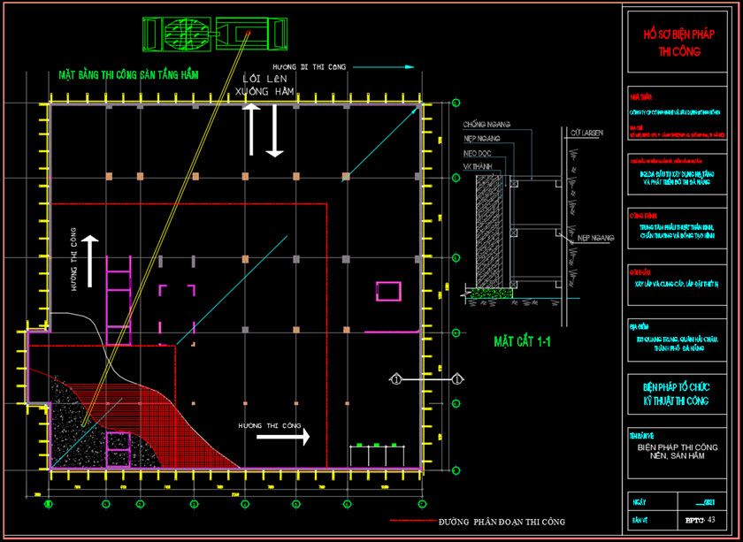This screenshot has width=743, height=542.
Task: Pick the solid magenta rectangle on plan's right
Action: tap(388, 292)
